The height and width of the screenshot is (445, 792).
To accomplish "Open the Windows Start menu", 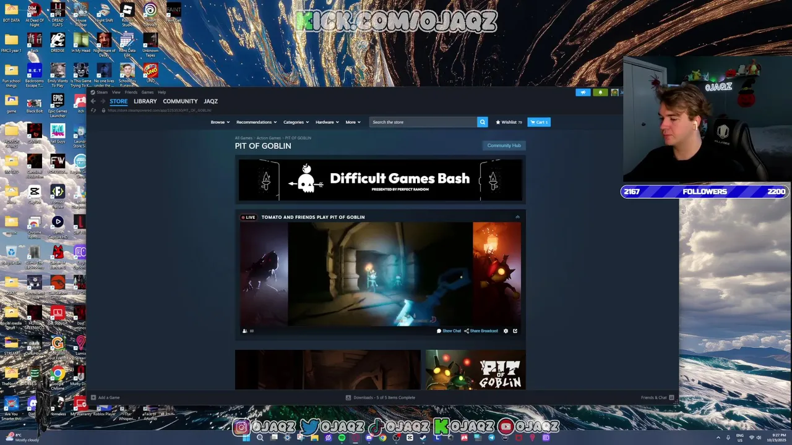I will coord(246,438).
